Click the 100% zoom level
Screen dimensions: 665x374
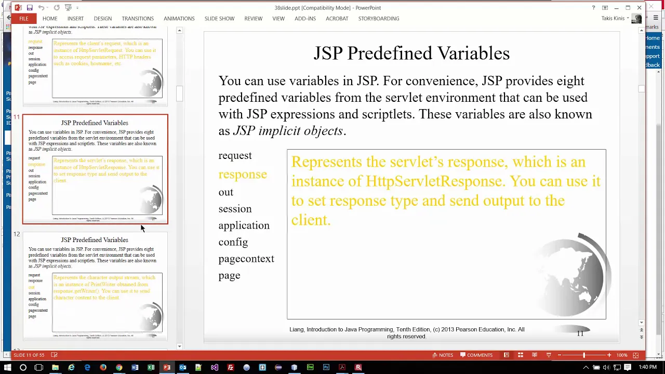point(622,355)
